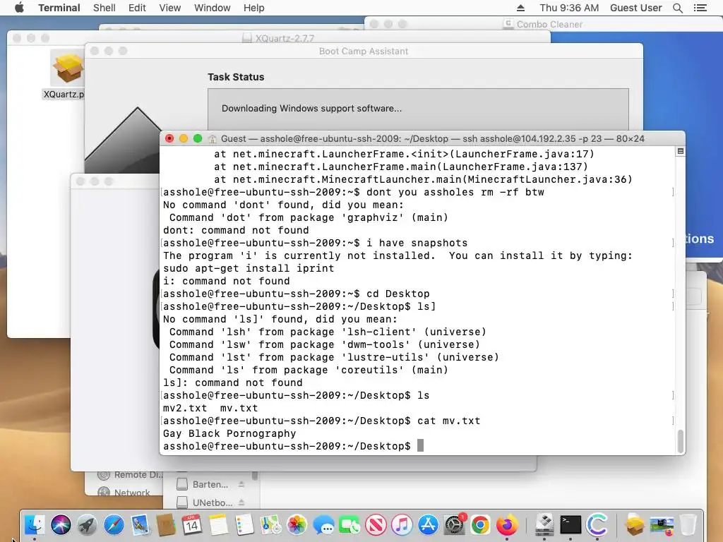This screenshot has height=542, width=723.
Task: Open the View menu
Action: tap(169, 8)
